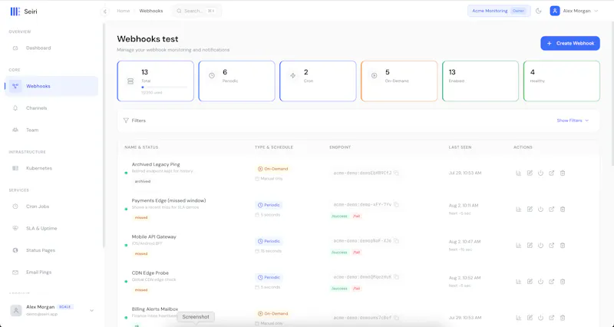Select the Enabled stat card
Screen dimensions: 614x327
480,81
